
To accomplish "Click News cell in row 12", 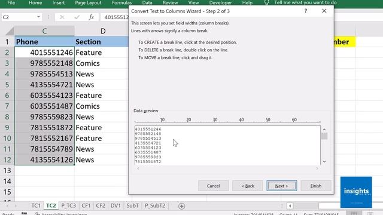I will (101, 159).
